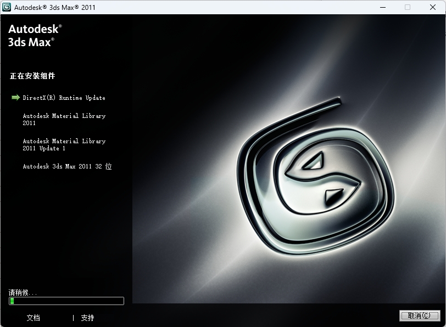Select Autodesk 3ds Max 2011 32 位 entry
Screen dimensions: 446x327
coord(67,166)
